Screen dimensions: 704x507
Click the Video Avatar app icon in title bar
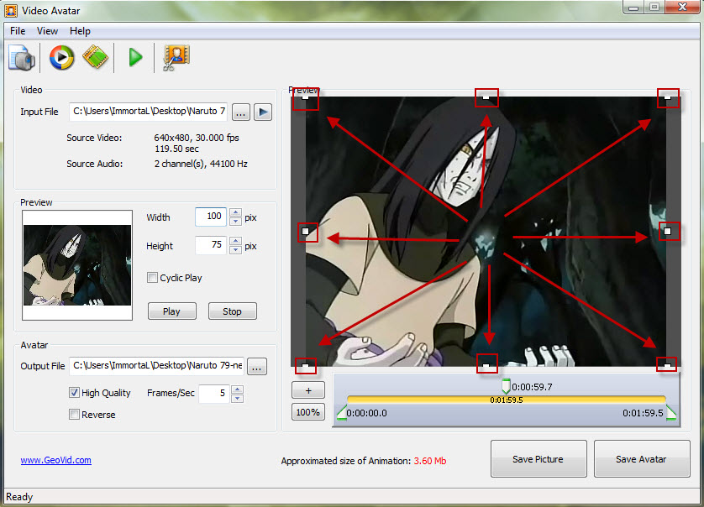(11, 11)
